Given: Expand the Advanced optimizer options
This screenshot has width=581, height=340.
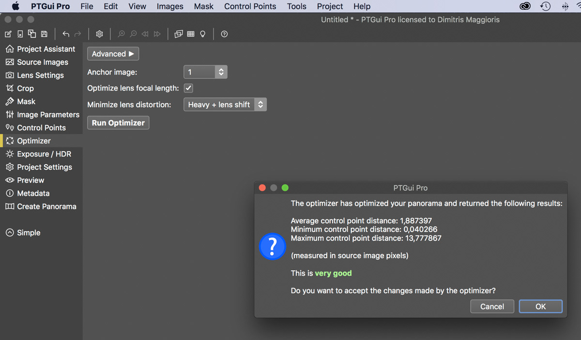Looking at the screenshot, I should (x=113, y=54).
